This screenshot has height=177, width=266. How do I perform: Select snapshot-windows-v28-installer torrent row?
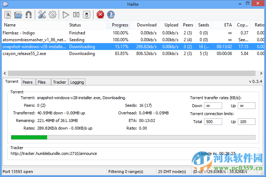[133, 47]
